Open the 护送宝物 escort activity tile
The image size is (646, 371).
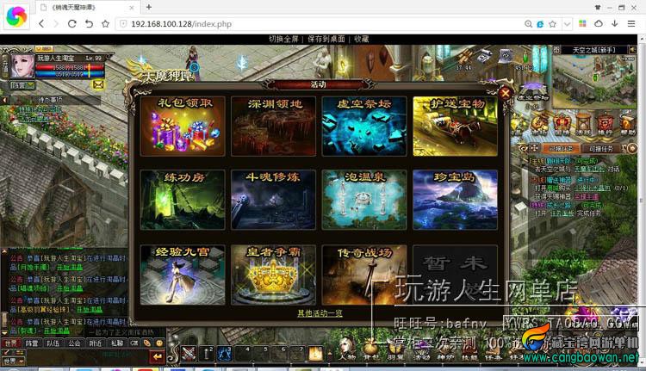tap(455, 126)
